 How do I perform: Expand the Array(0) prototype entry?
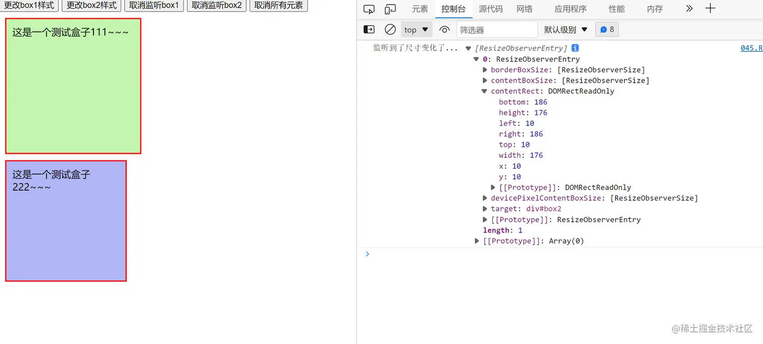[477, 241]
